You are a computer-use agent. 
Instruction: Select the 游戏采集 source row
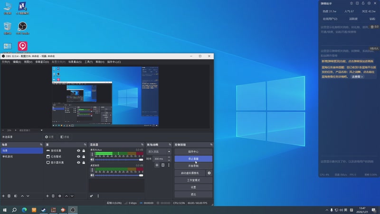coord(66,151)
